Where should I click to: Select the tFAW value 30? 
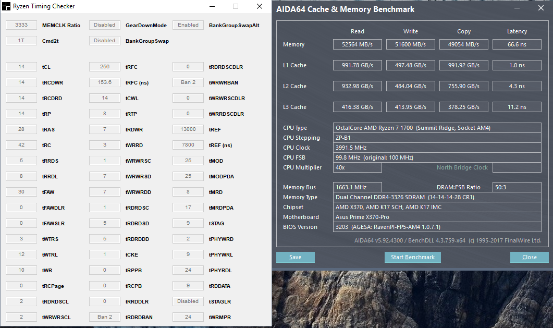21,192
